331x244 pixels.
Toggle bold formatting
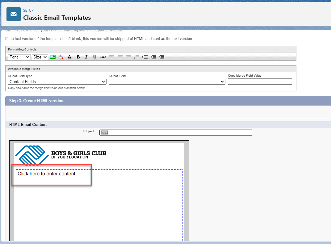point(78,57)
